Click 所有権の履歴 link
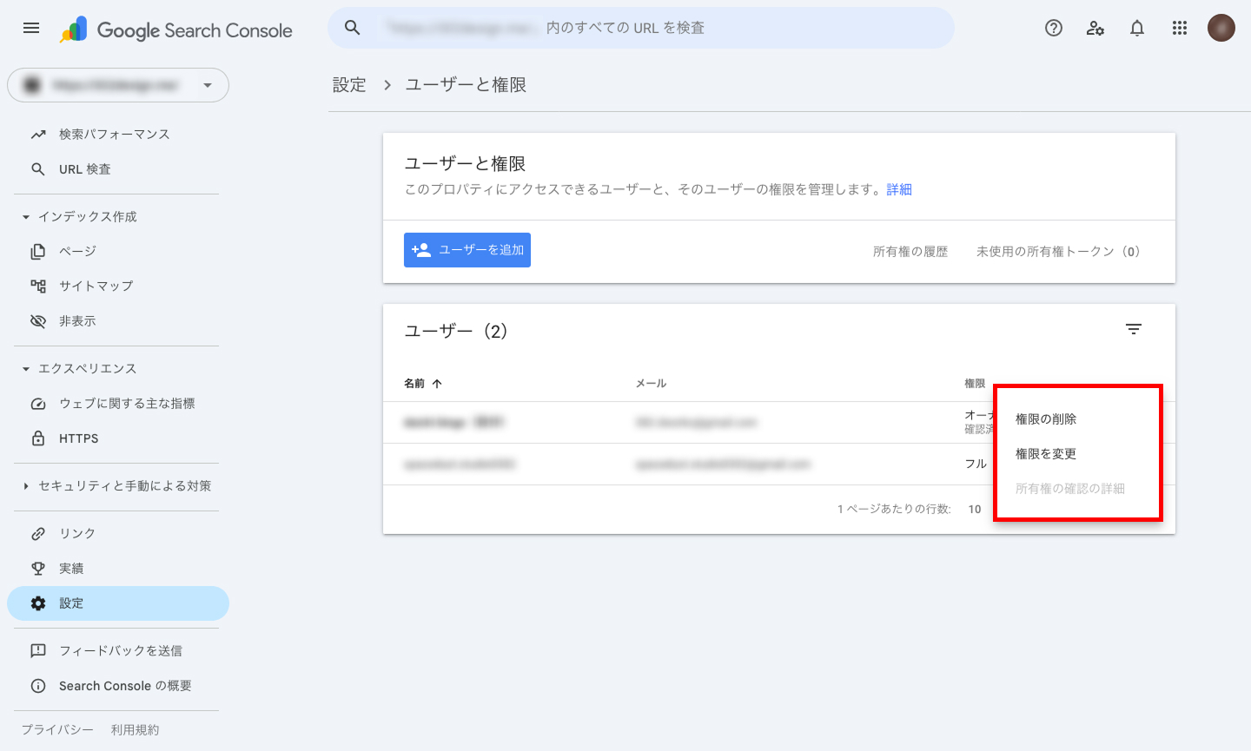The width and height of the screenshot is (1251, 751). tap(910, 252)
